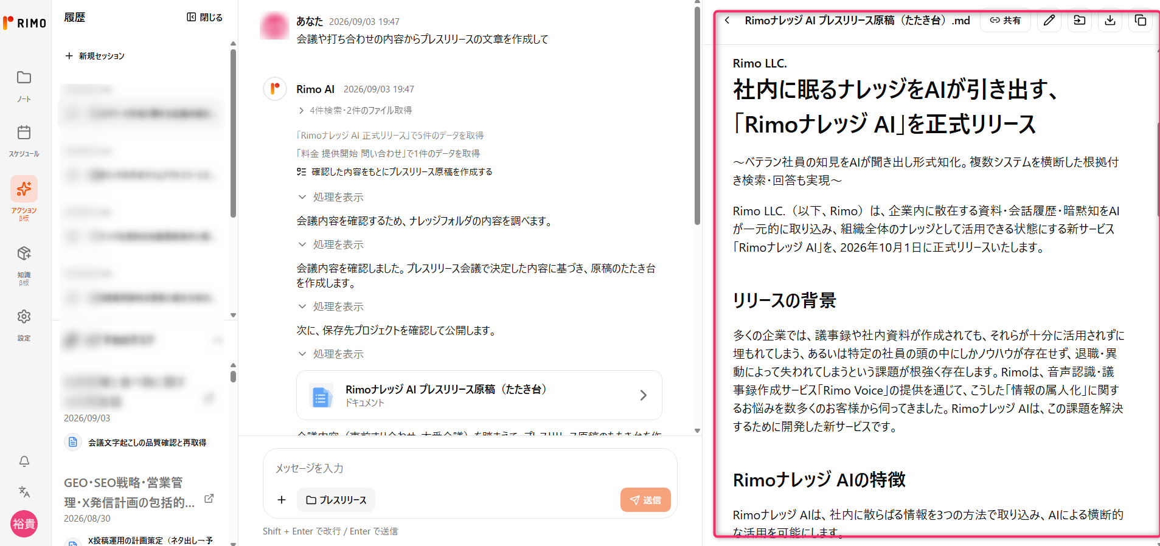The height and width of the screenshot is (546, 1160).
Task: Click the blue document icon in the card
Action: (x=321, y=396)
